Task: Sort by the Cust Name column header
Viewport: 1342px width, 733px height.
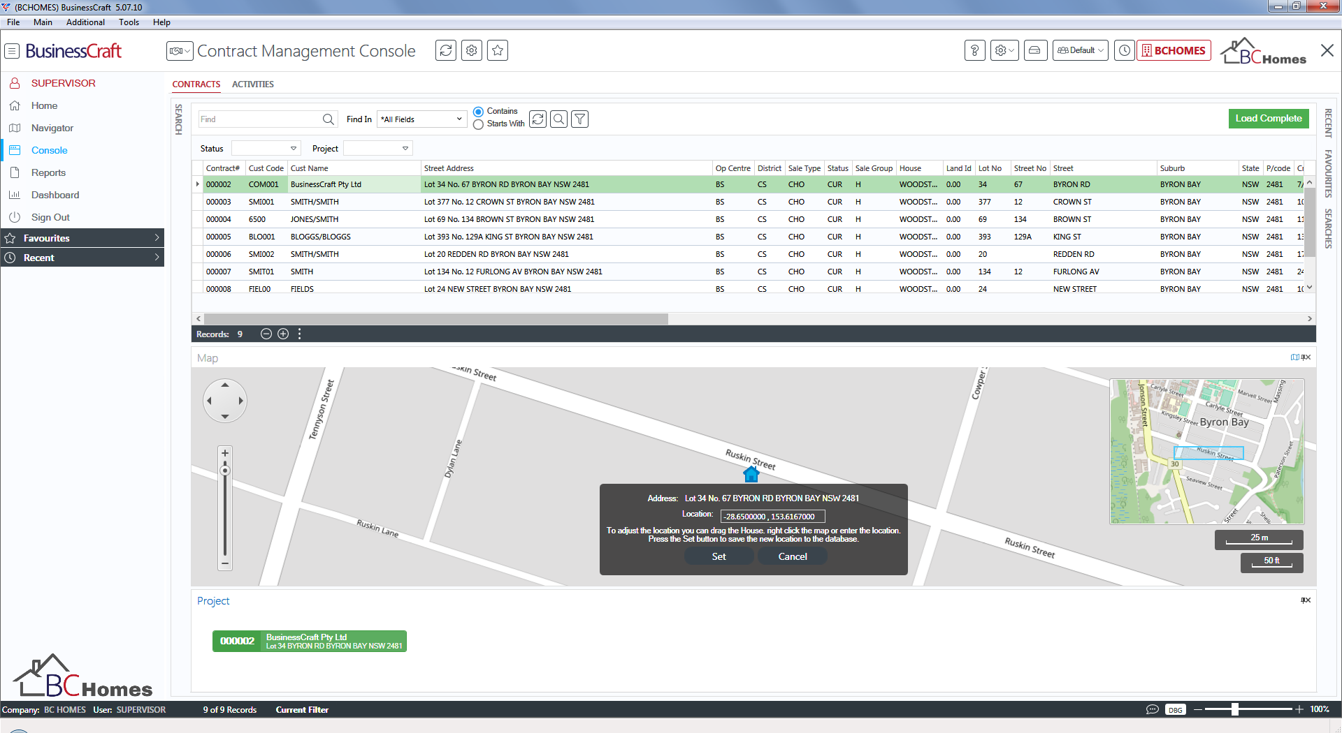Action: point(354,168)
